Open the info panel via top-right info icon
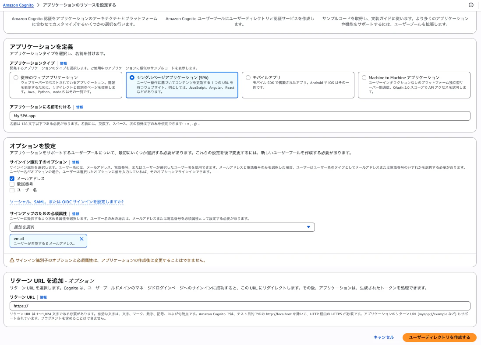Viewport: 481px width, 345px height. (x=472, y=5)
